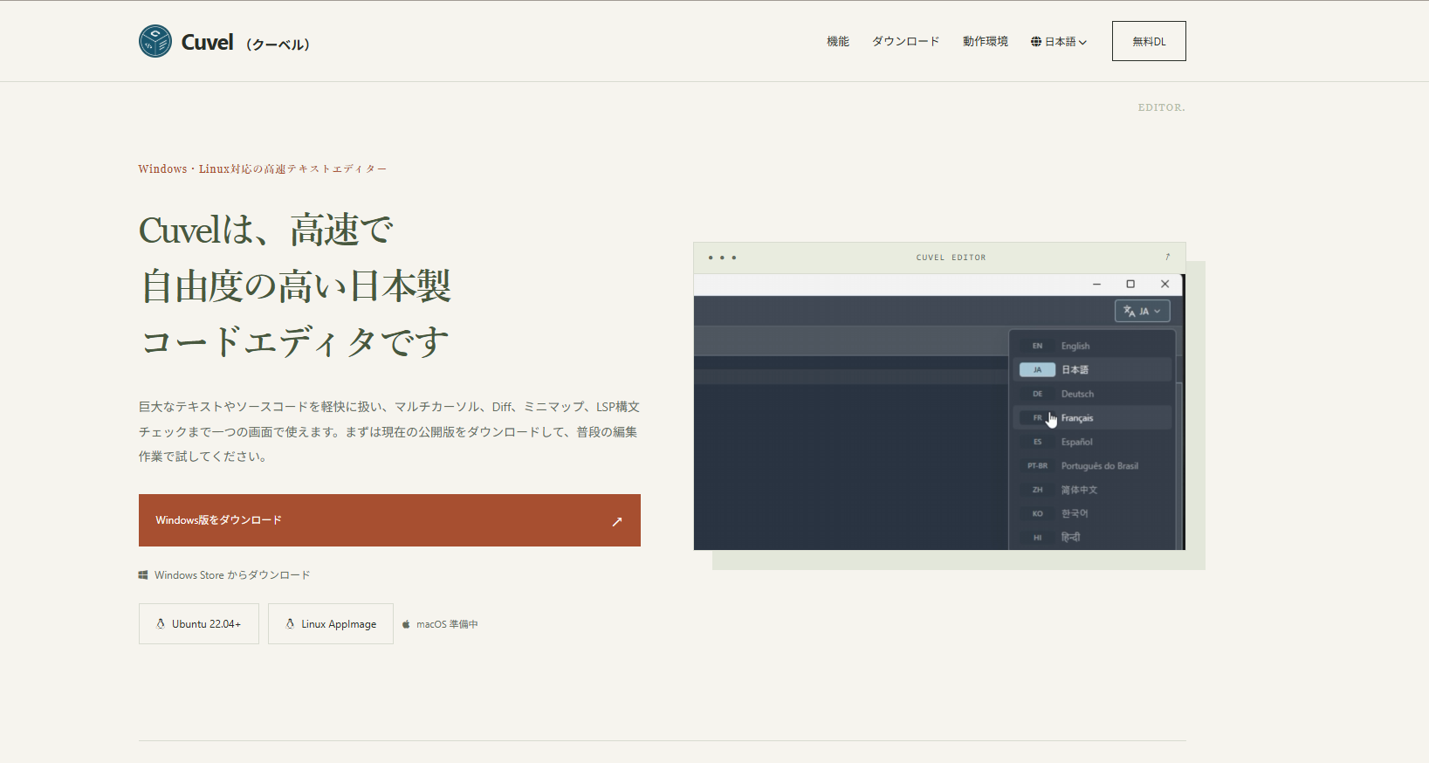Download the Linux AppImage build
1429x763 pixels.
click(x=331, y=624)
